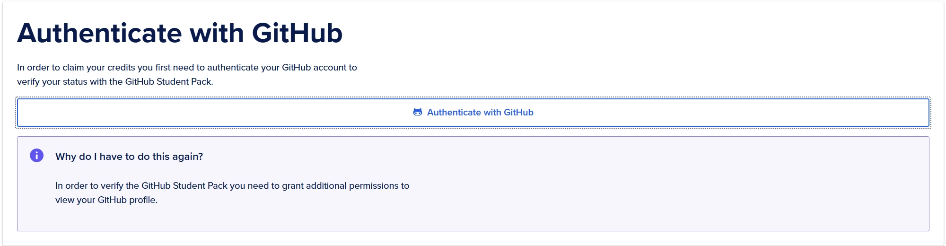Click the purple info circle icon

click(x=36, y=156)
